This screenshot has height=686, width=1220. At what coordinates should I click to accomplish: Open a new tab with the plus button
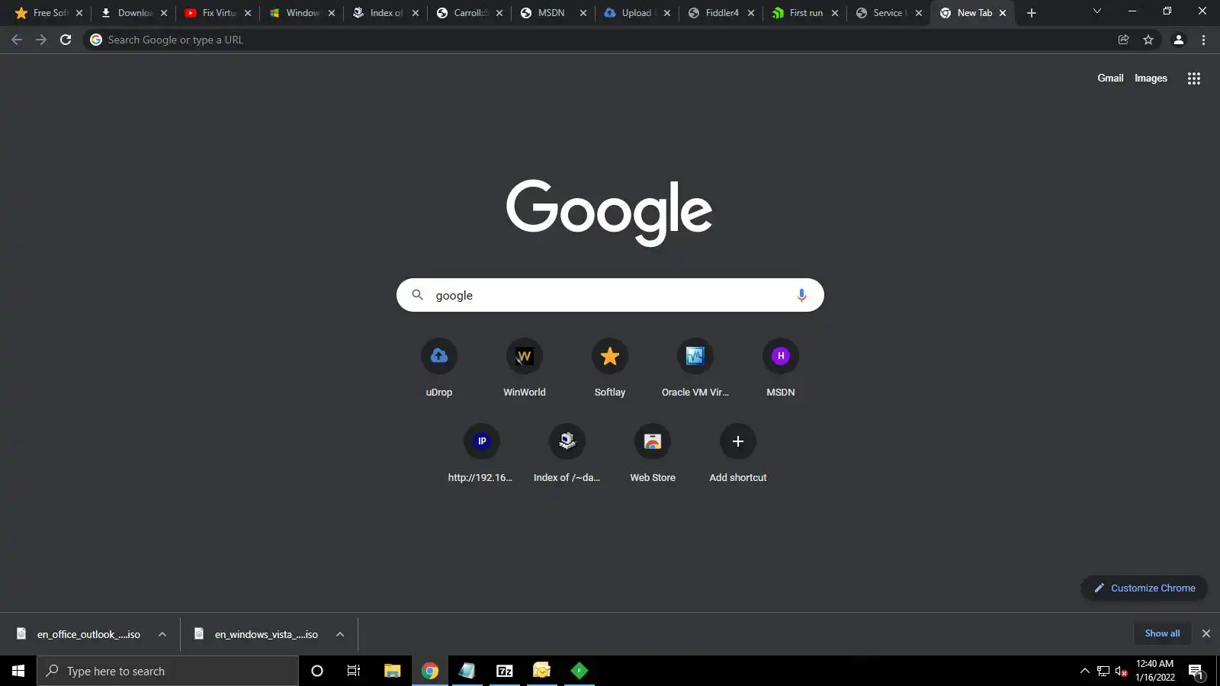(1032, 13)
